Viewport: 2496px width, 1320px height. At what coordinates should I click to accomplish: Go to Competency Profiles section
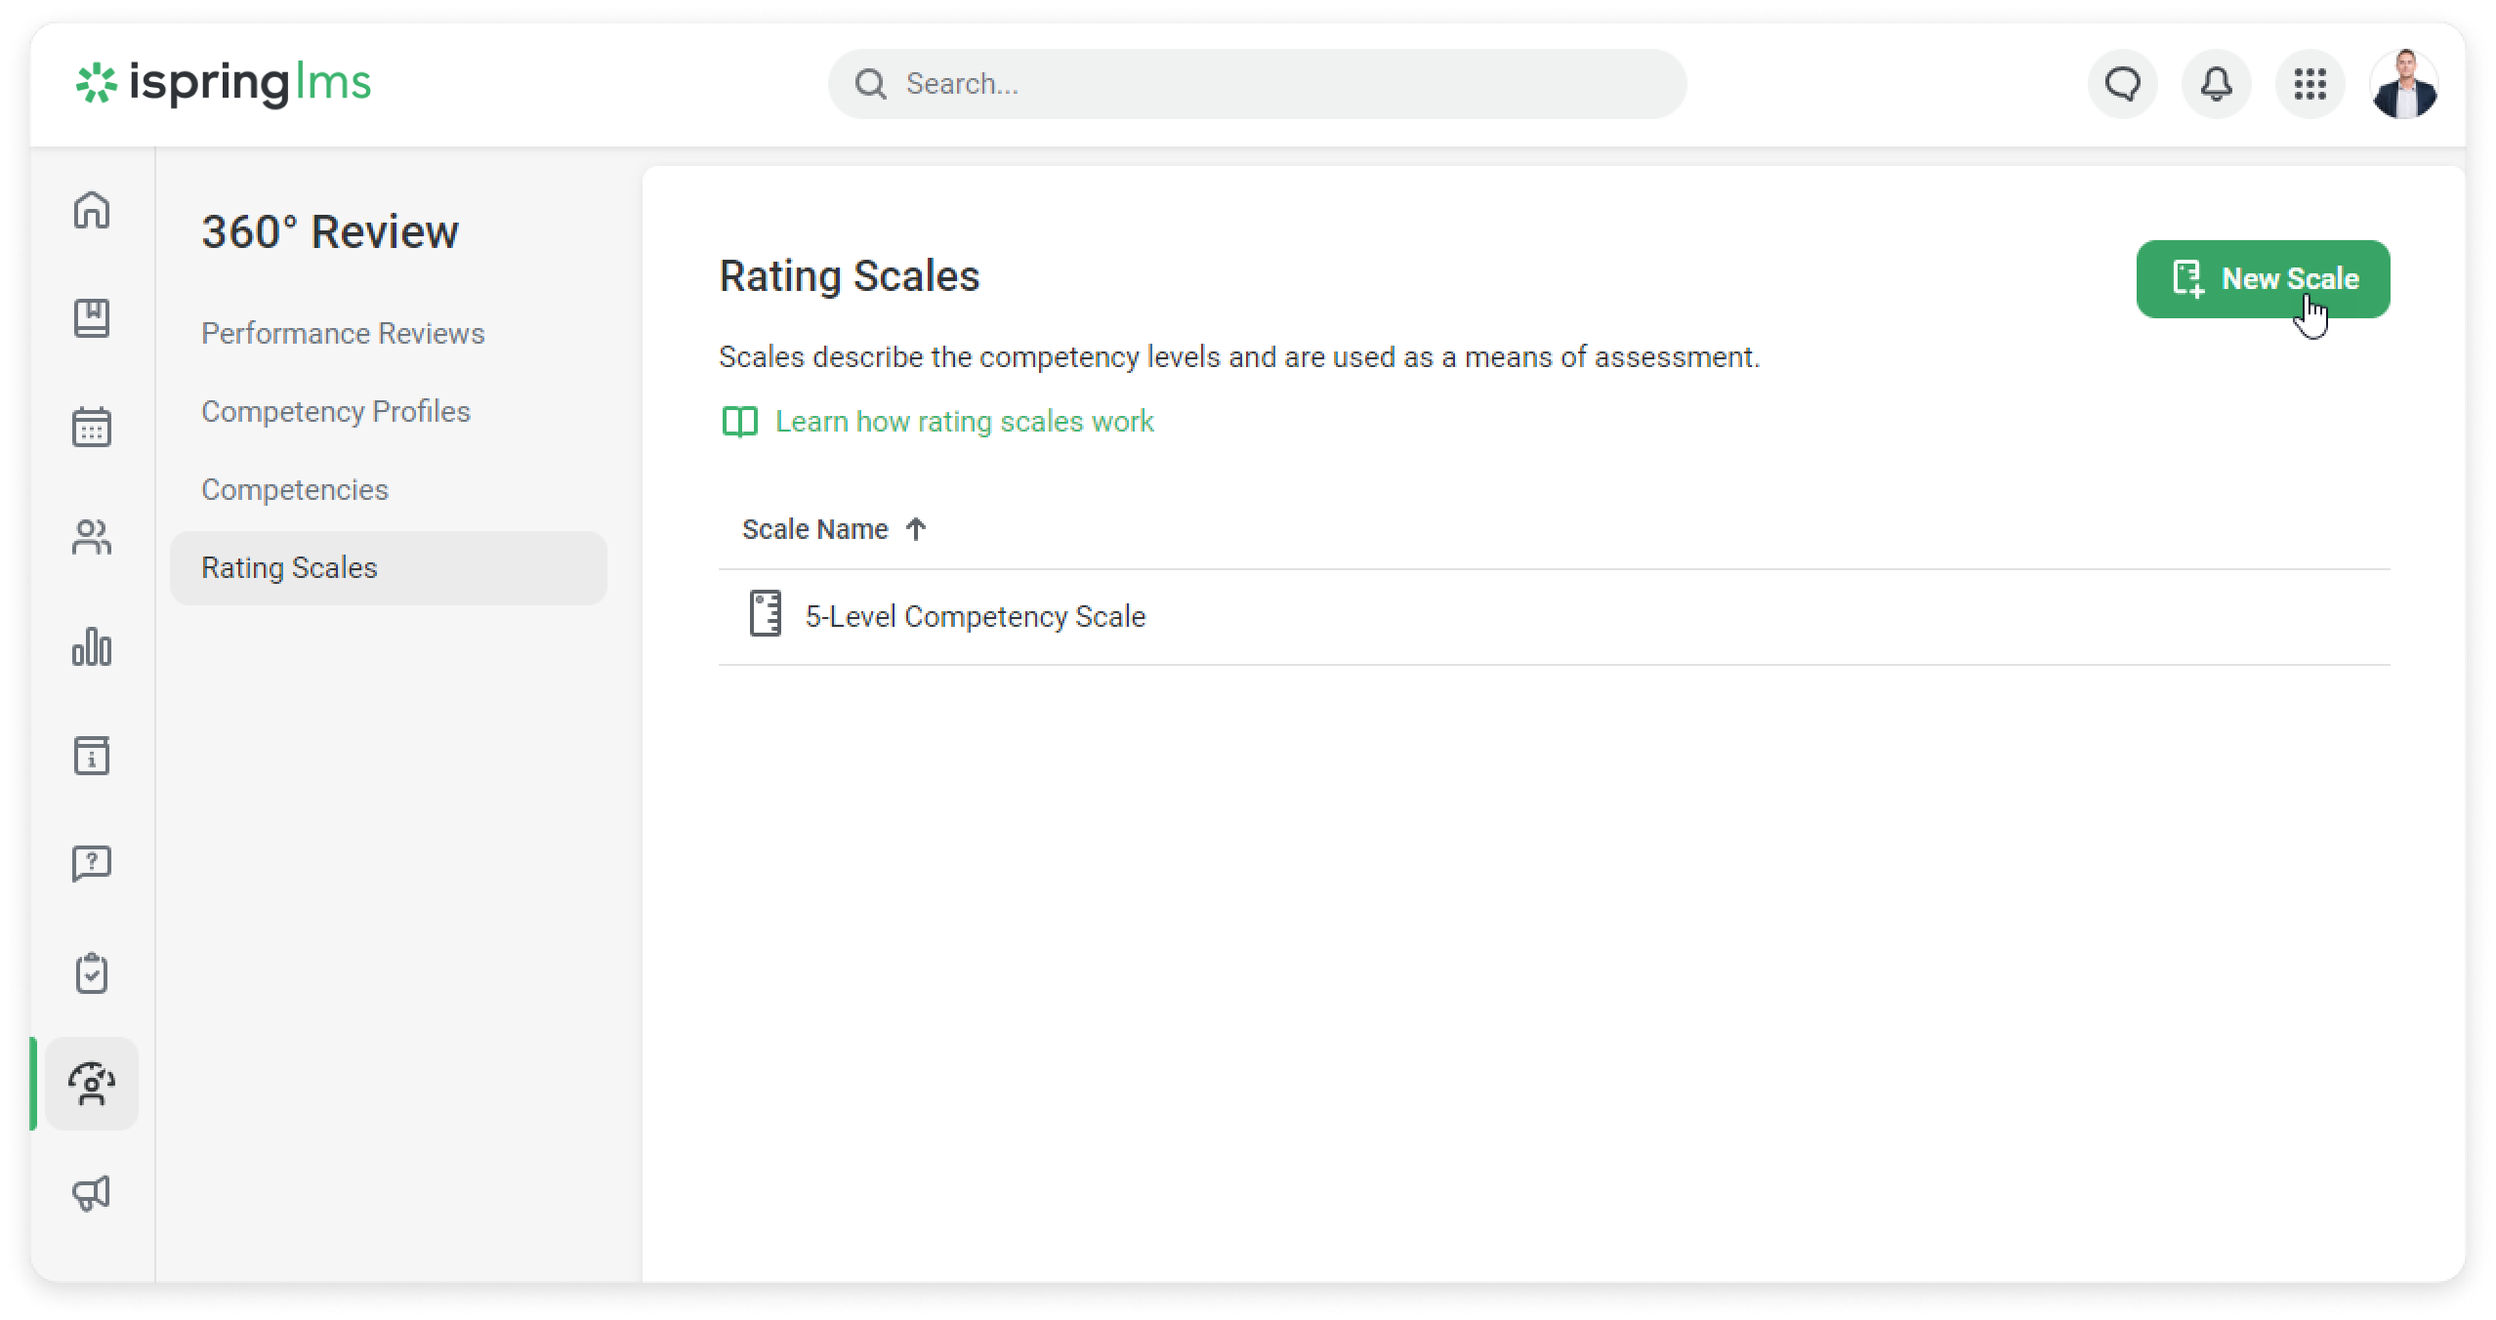pos(336,412)
